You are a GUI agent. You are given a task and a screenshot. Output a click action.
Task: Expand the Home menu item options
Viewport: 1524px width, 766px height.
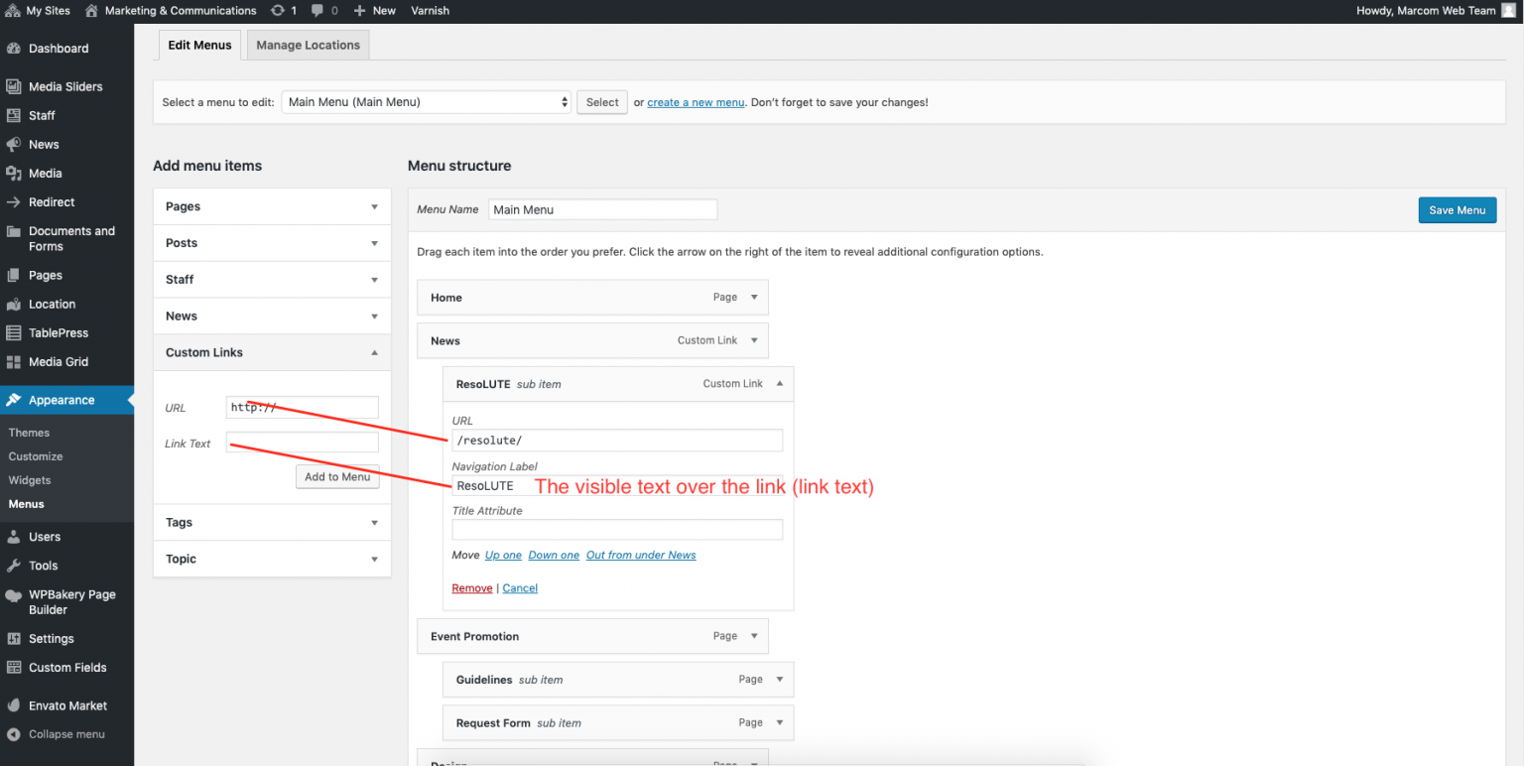753,298
